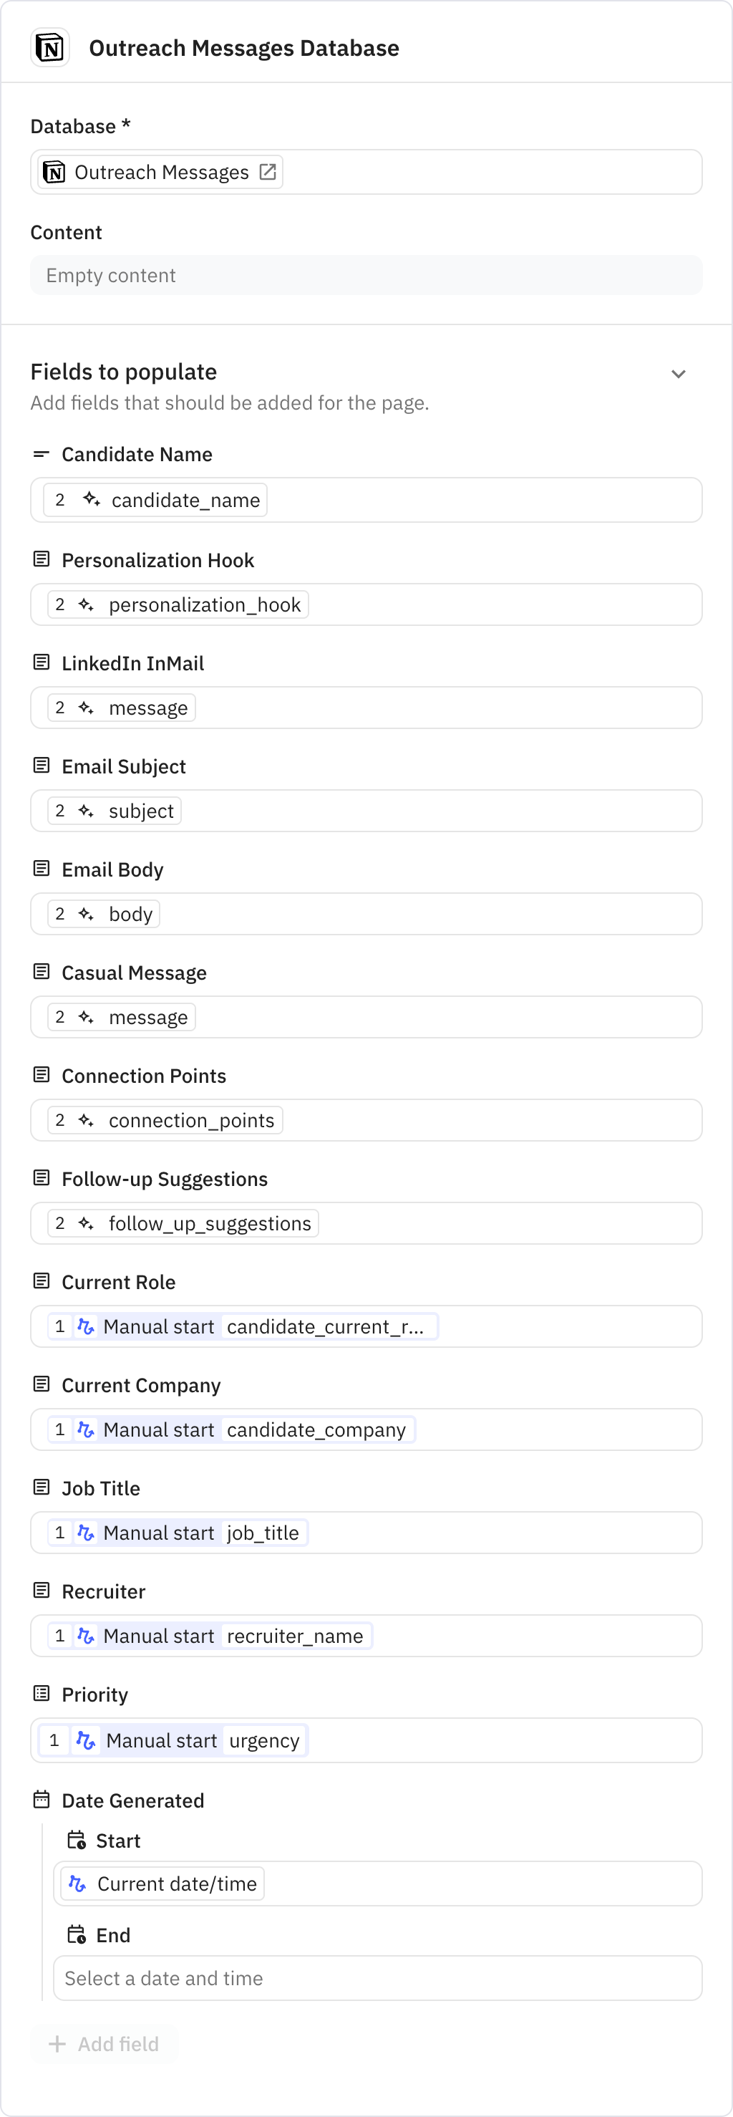Screen dimensions: 733x2117
Task: Click the follow_up_suggestions mapping pill
Action: [178, 1223]
